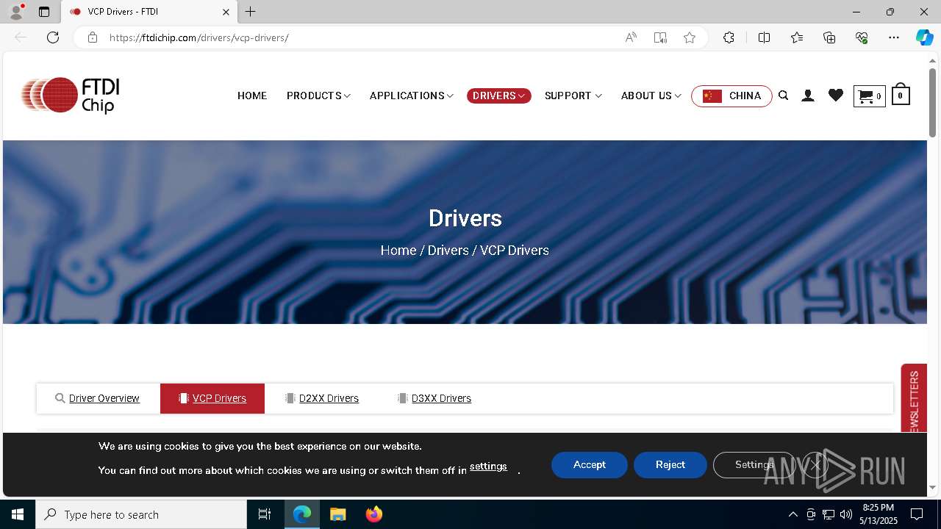Switch site to CHINA region
This screenshot has height=529, width=941.
(x=731, y=96)
